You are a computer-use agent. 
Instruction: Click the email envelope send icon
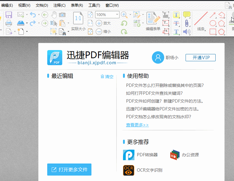[x=20, y=15]
